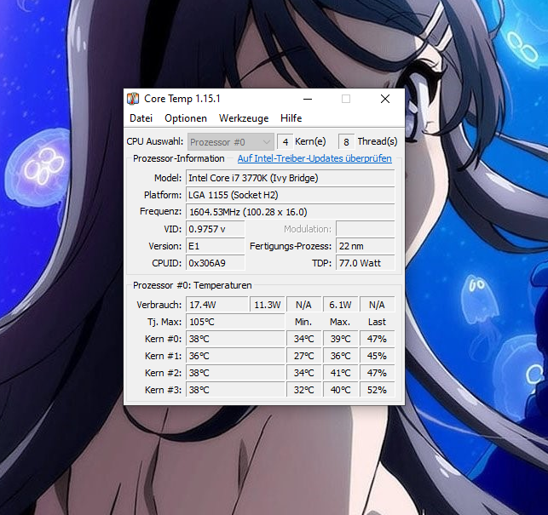548x515 pixels.
Task: Close the Core Temp window
Action: [x=385, y=99]
